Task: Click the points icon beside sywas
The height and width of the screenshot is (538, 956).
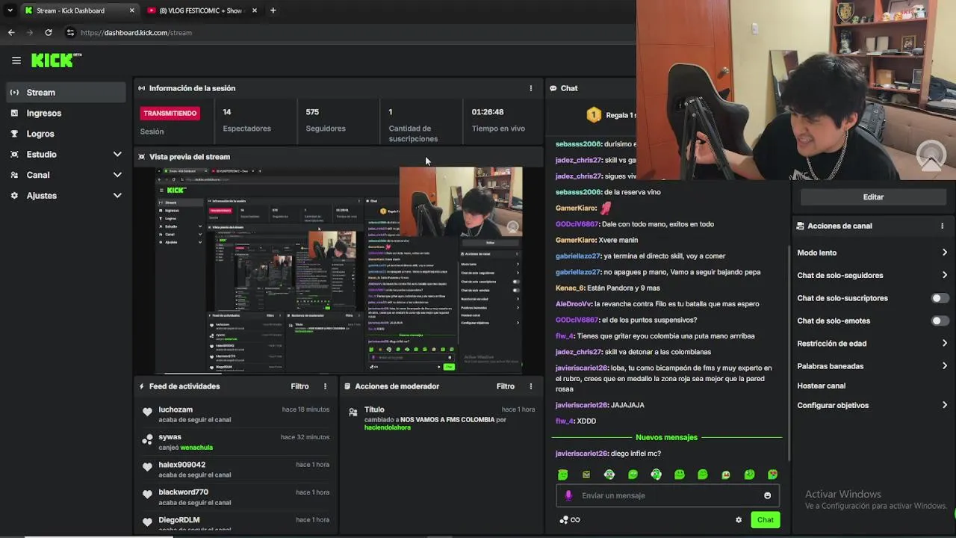Action: point(147,439)
